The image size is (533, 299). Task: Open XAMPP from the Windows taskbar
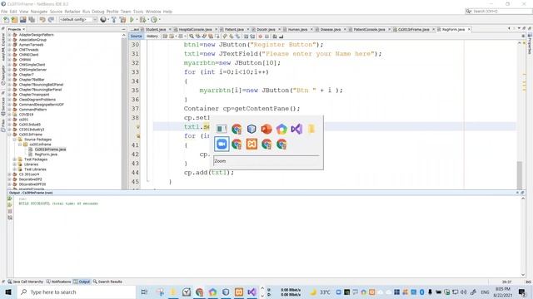239,292
